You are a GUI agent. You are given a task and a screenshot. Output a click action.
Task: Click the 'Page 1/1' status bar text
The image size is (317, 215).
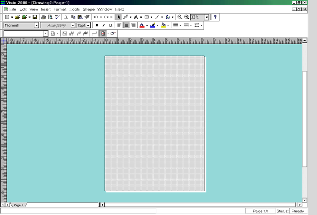(x=260, y=211)
